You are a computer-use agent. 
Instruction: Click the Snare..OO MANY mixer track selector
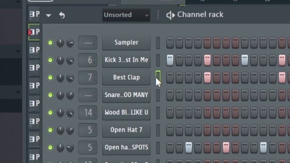click(x=88, y=95)
